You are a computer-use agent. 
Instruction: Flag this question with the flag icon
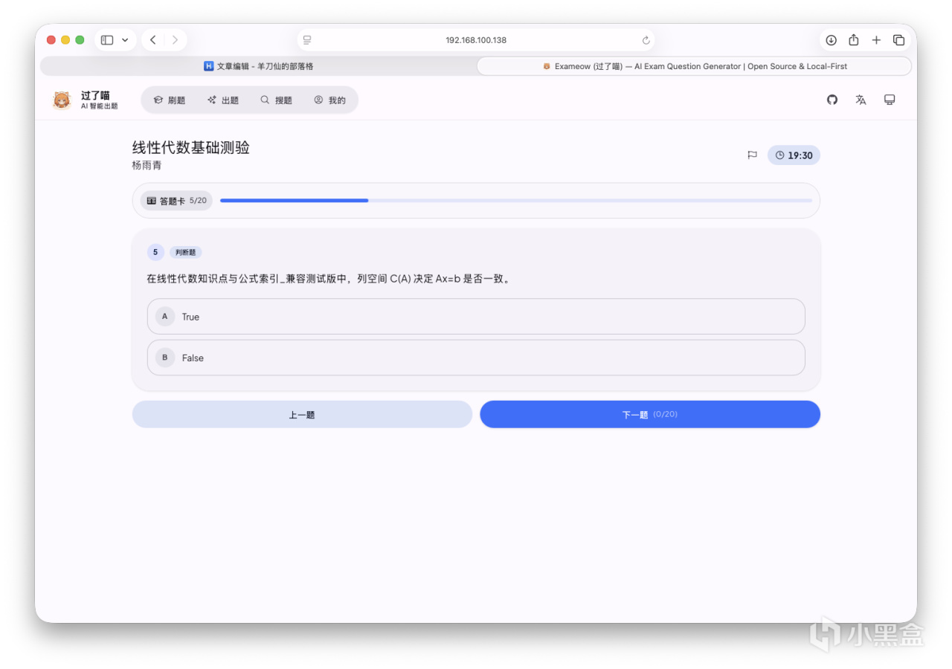pyautogui.click(x=752, y=155)
